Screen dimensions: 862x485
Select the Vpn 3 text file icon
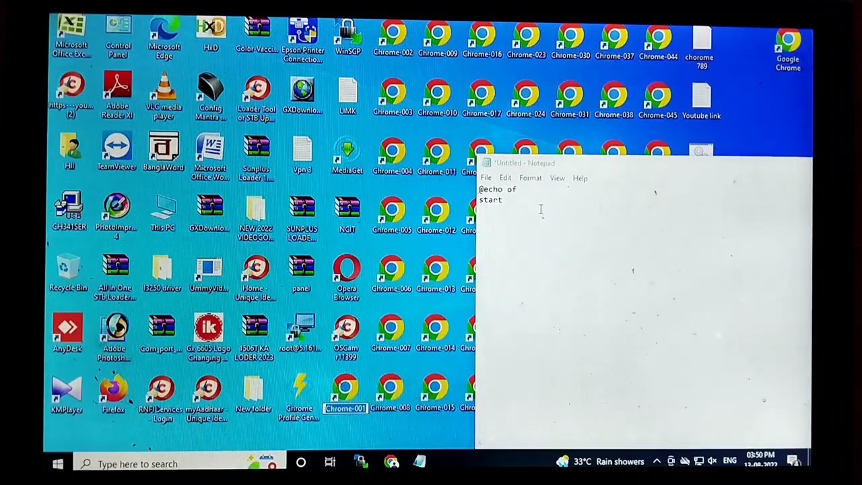302,155
